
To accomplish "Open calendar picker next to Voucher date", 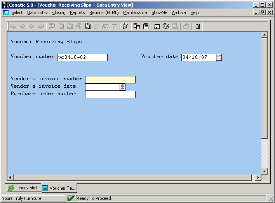I will coord(219,57).
